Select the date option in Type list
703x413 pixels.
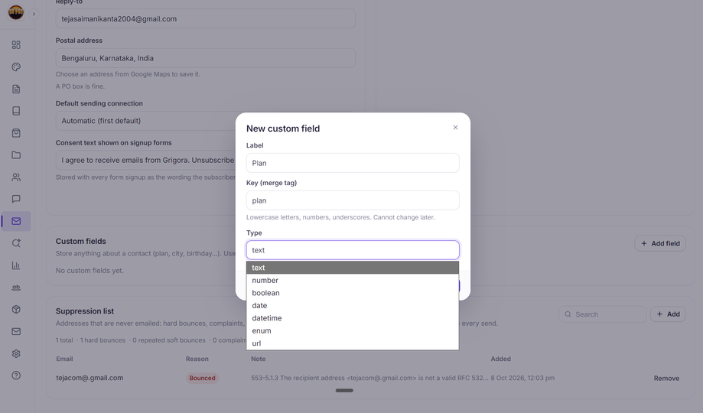[x=353, y=305]
